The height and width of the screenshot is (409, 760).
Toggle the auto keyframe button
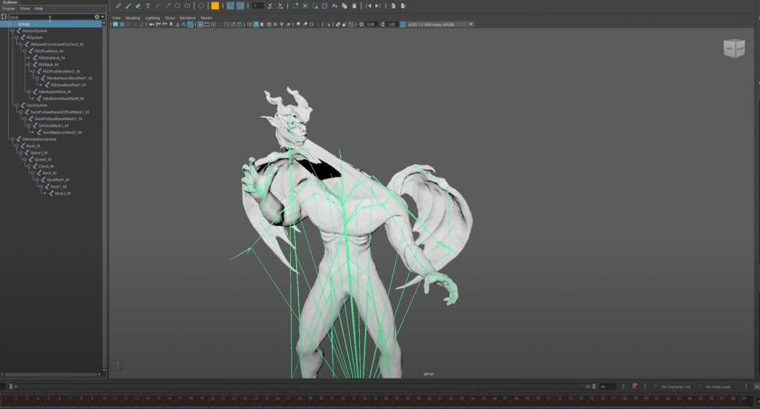point(634,386)
